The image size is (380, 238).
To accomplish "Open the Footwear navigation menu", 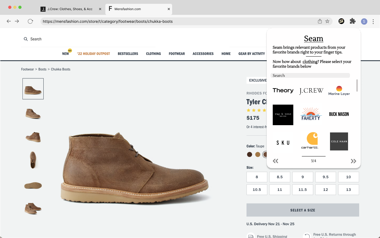I will (177, 54).
